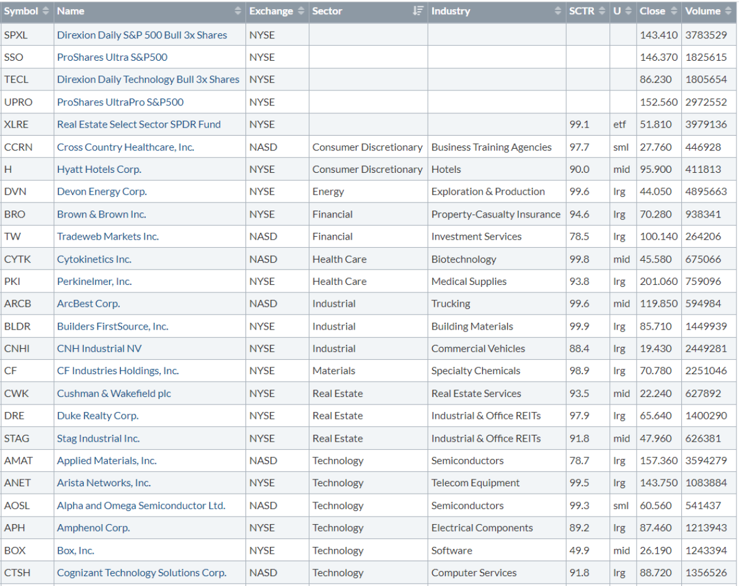
Task: Select close price 19.430 cell
Action: tap(659, 348)
